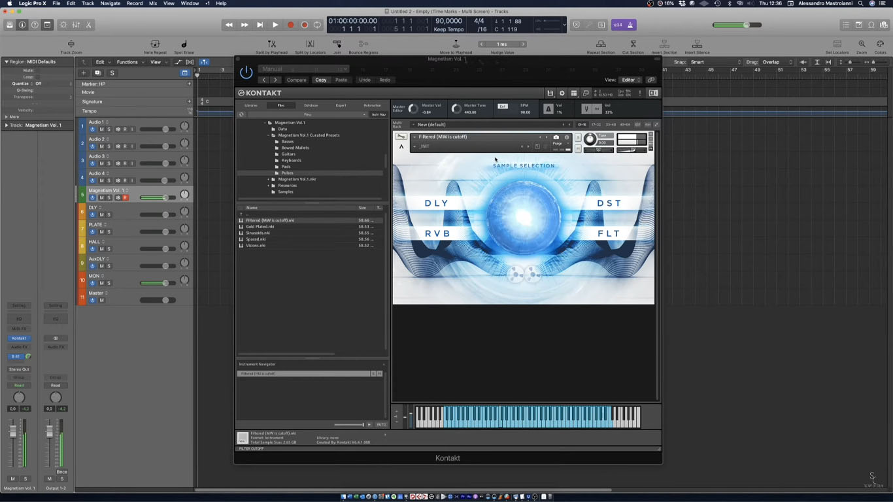Toggle the plug-in power bypass button
Image resolution: width=893 pixels, height=502 pixels.
point(246,73)
